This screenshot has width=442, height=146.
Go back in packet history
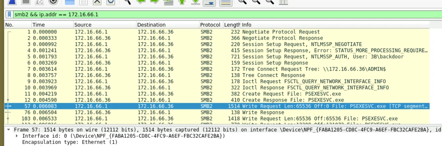click(x=141, y=2)
